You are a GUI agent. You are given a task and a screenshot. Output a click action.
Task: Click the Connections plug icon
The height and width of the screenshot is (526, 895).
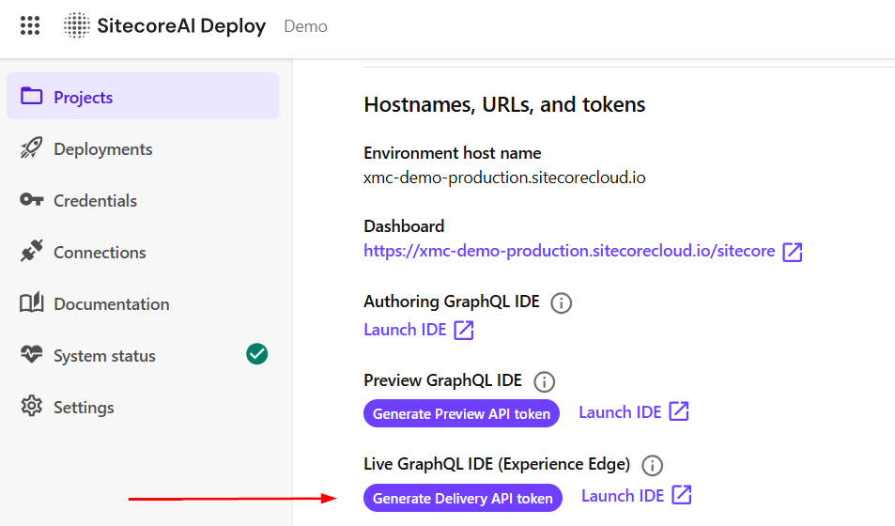coord(31,251)
